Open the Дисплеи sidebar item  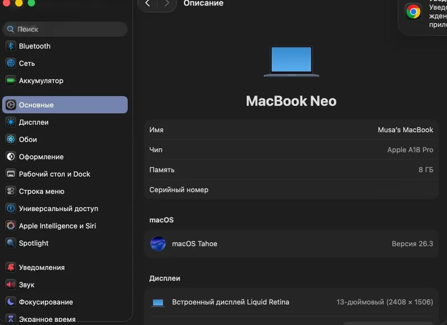pos(65,122)
